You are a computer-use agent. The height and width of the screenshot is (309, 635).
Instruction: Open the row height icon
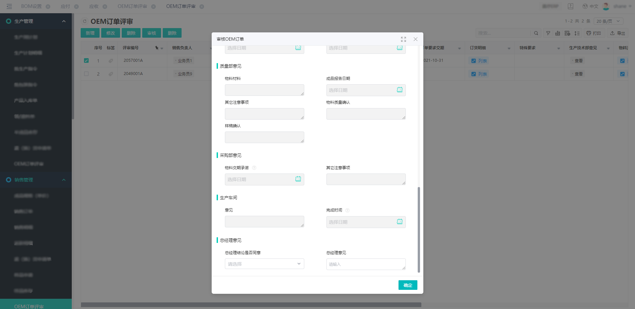pyautogui.click(x=577, y=33)
